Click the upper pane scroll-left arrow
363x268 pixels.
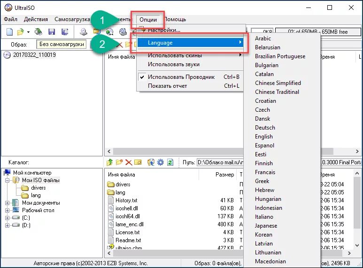pos(109,151)
